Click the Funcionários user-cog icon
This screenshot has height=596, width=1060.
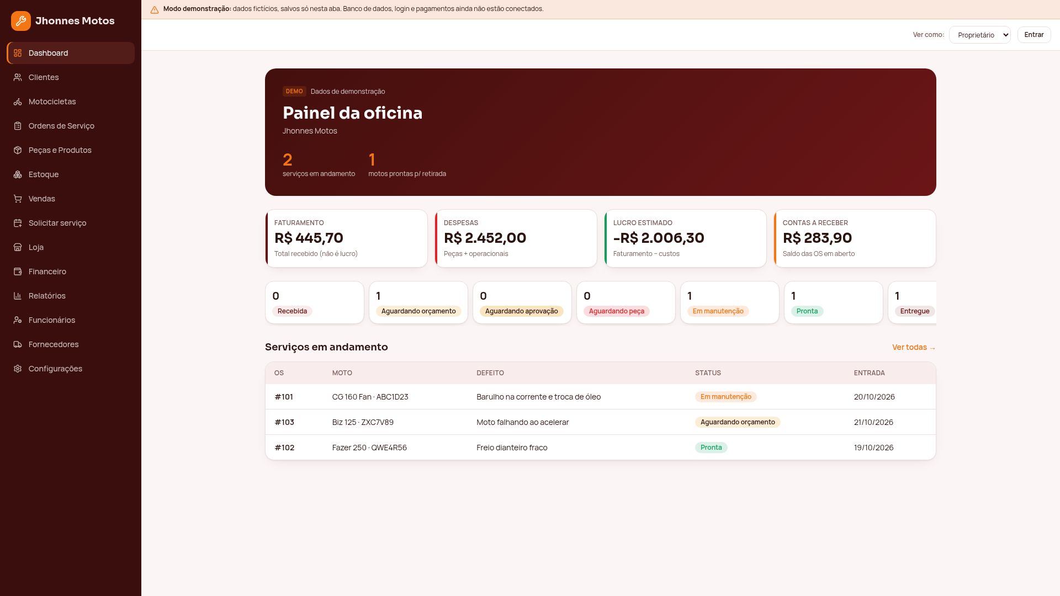18,320
